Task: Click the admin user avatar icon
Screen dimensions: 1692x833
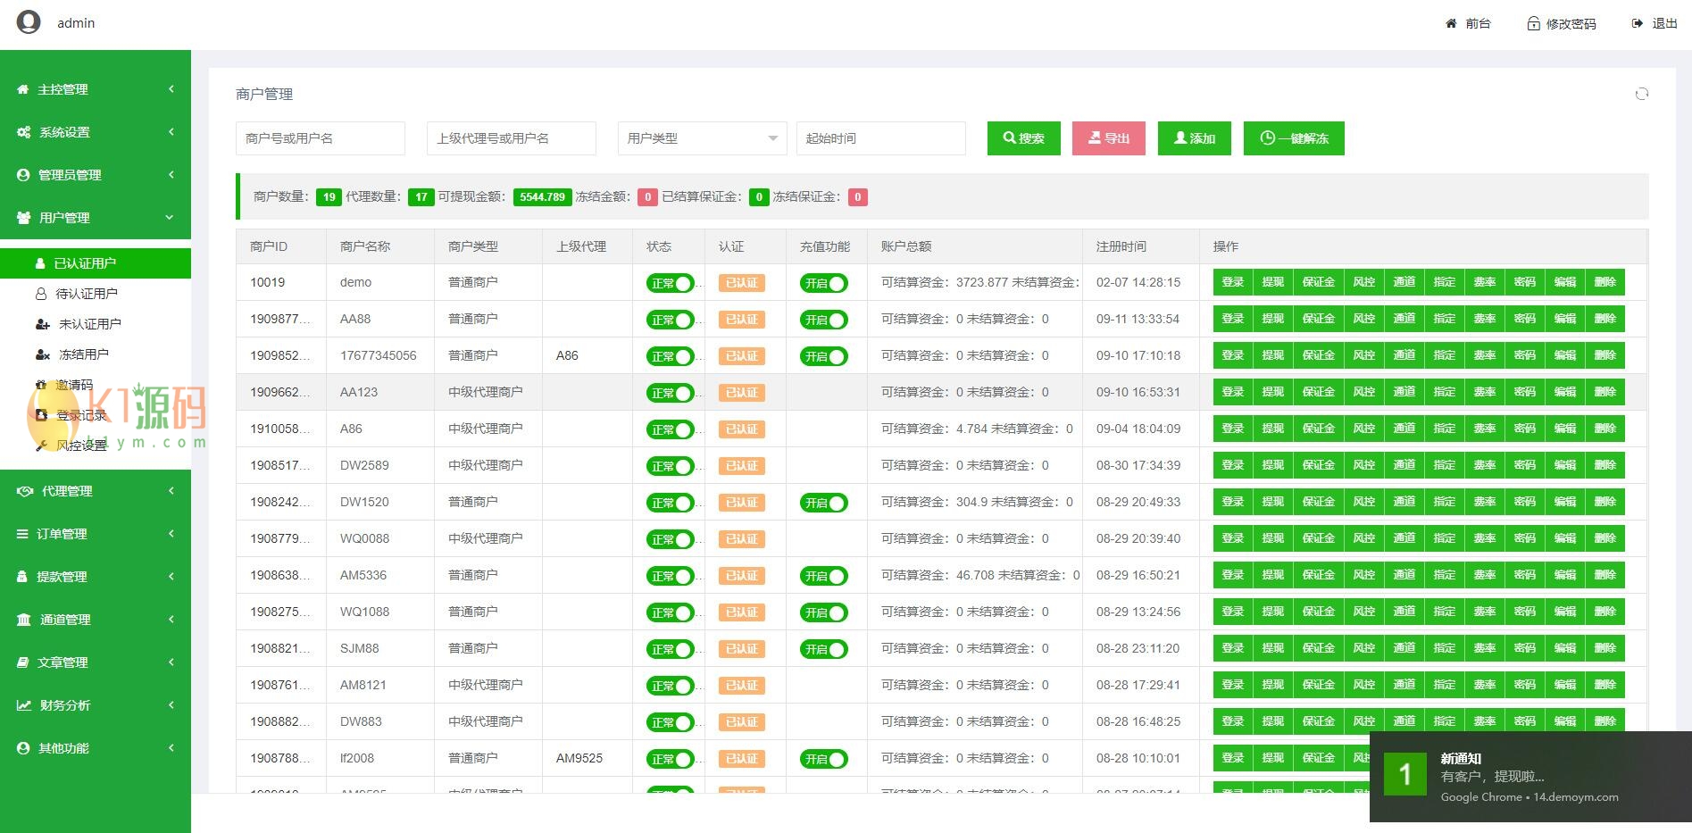Action: [x=29, y=22]
